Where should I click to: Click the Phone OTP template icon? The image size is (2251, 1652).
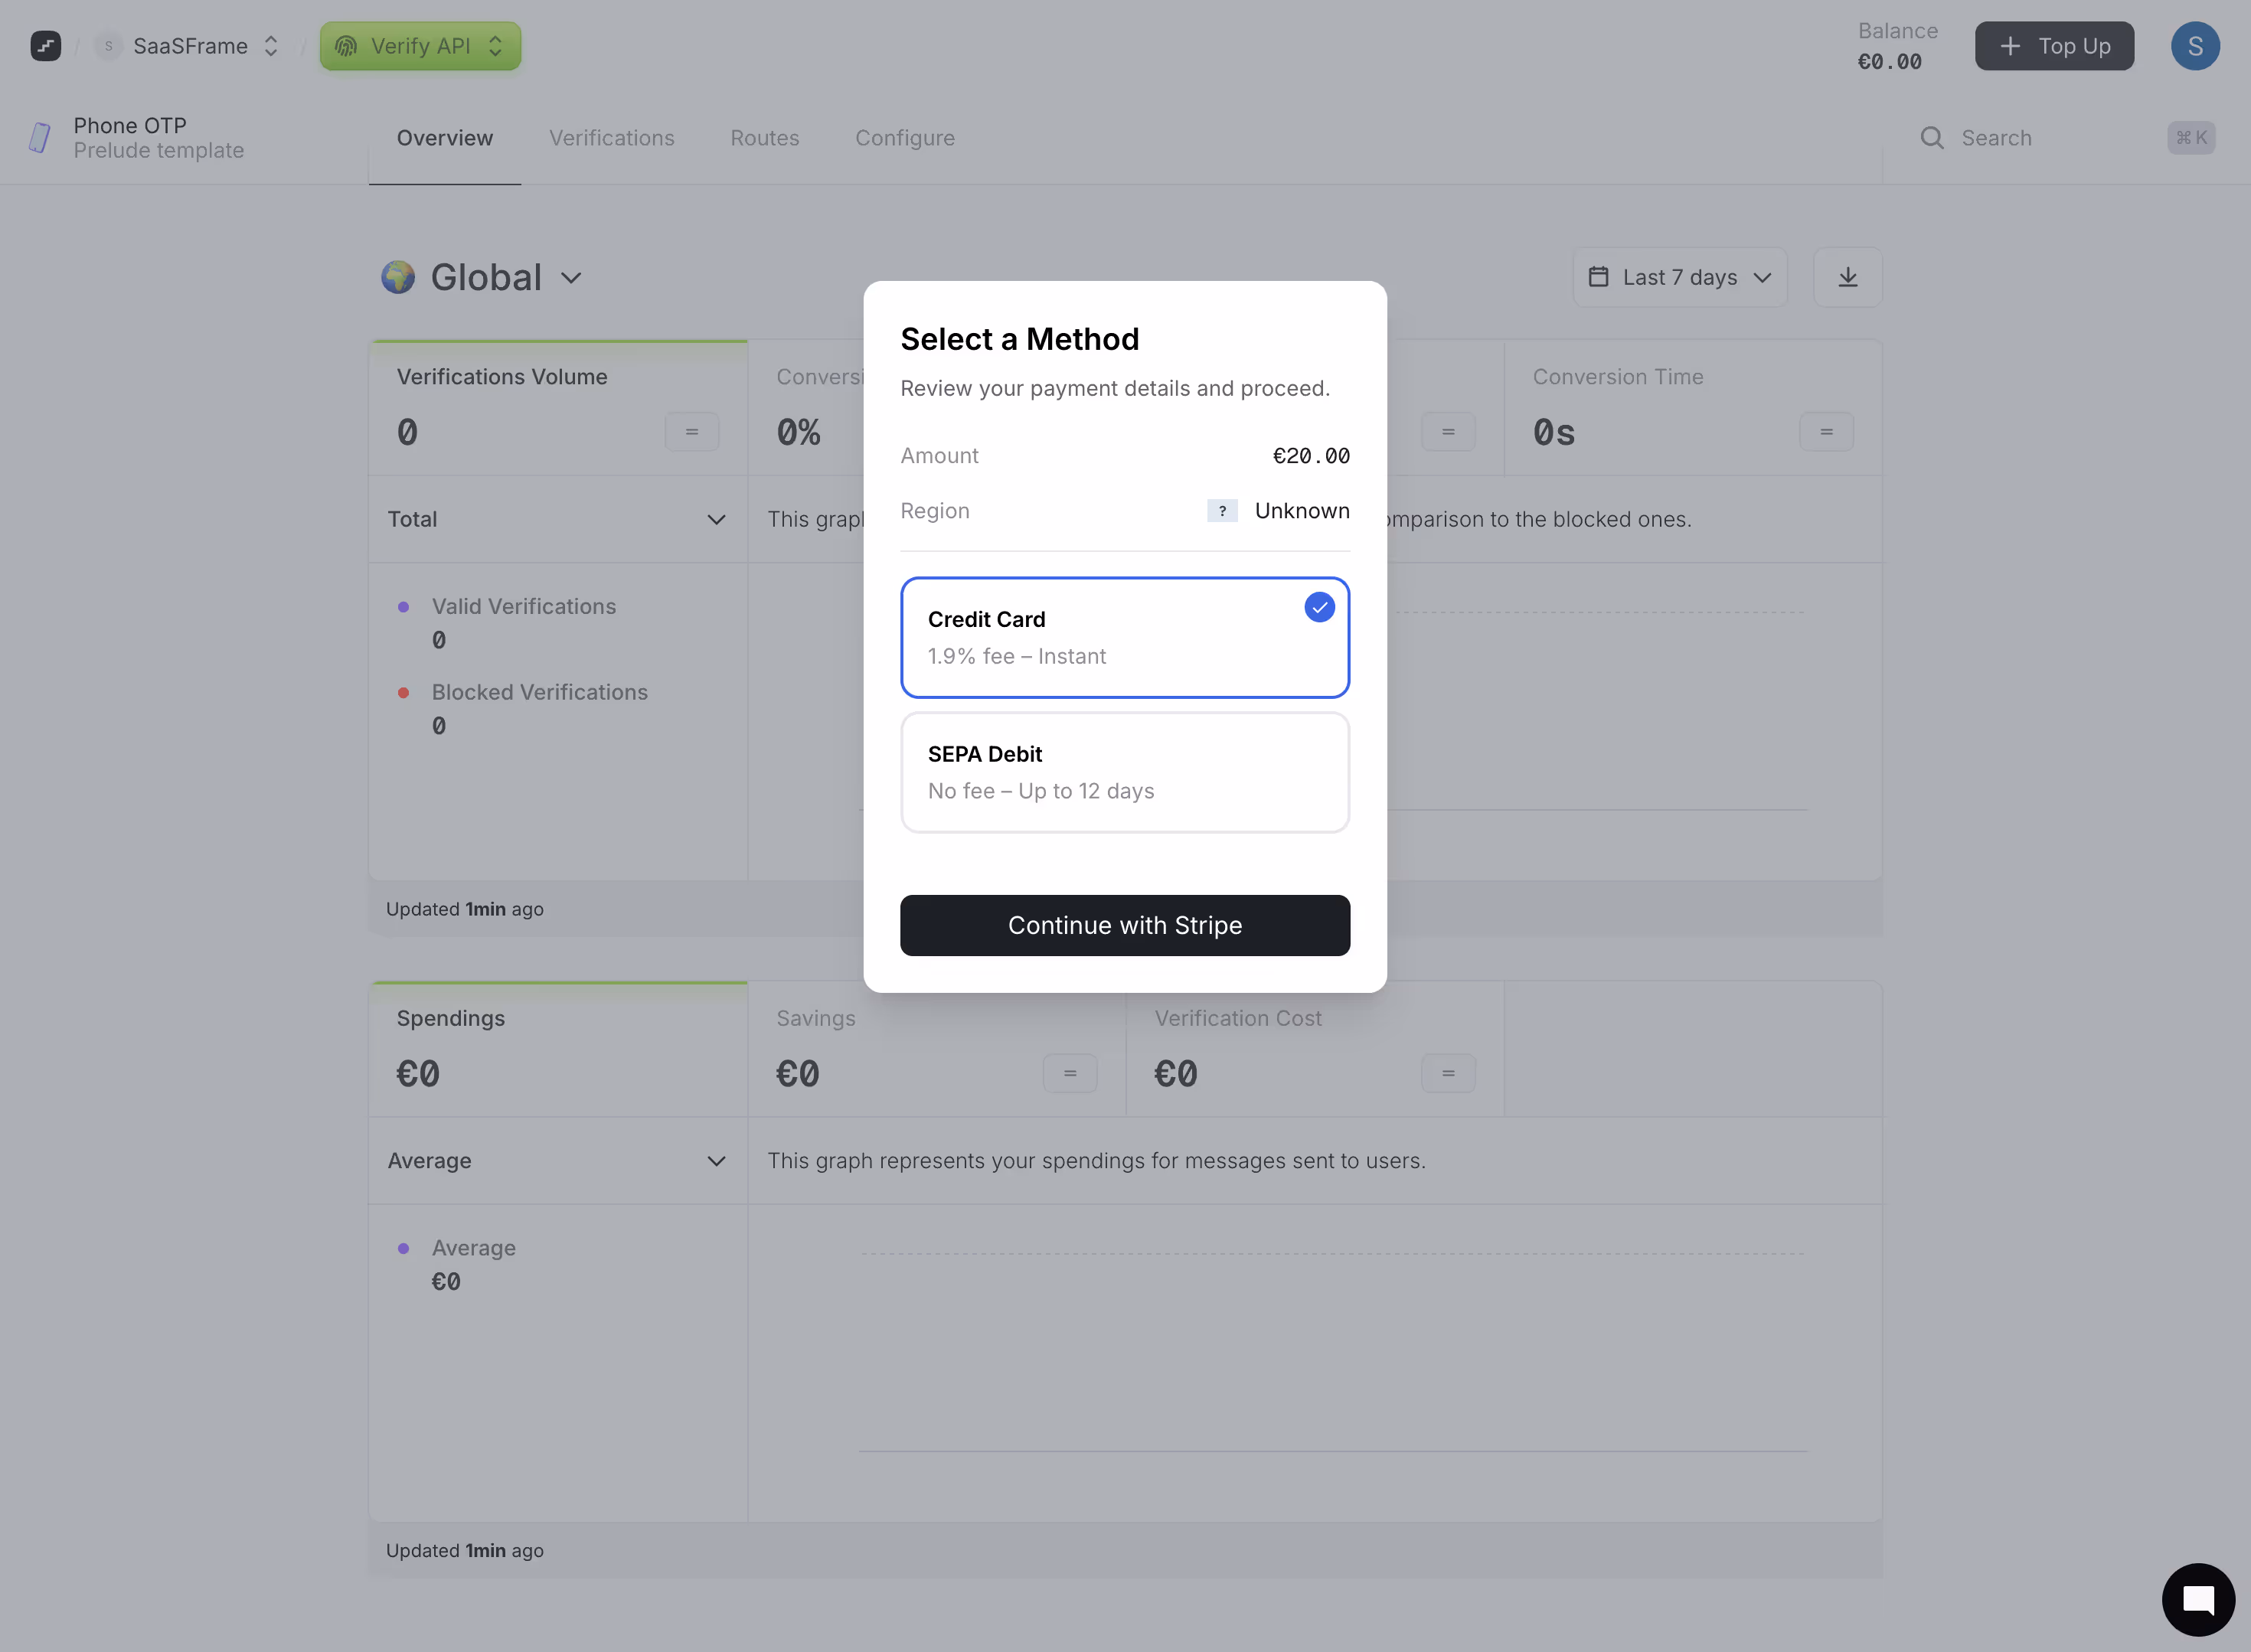point(40,138)
